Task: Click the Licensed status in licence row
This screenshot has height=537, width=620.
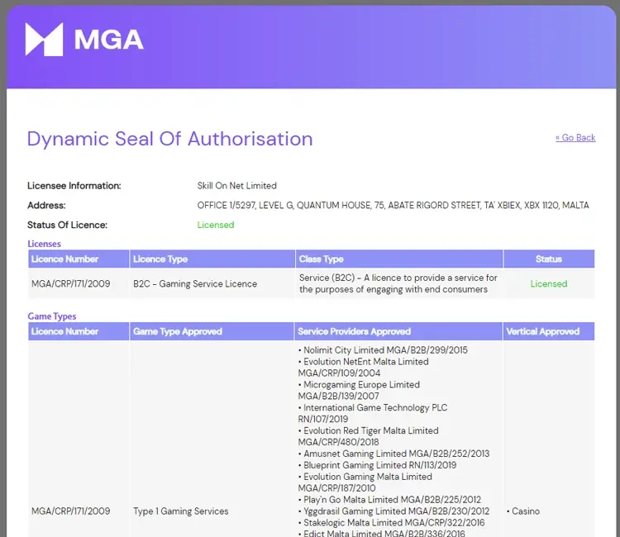Action: (x=549, y=283)
